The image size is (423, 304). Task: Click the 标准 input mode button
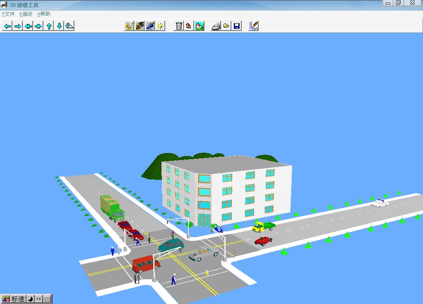[18, 299]
